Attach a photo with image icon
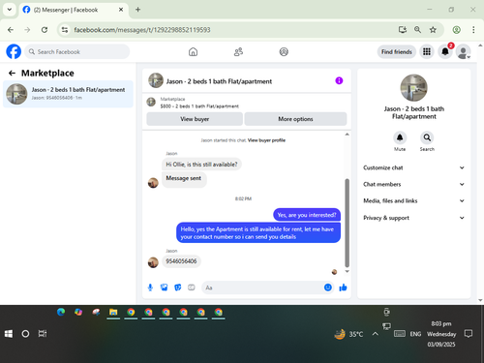This screenshot has height=363, width=484. (x=164, y=287)
